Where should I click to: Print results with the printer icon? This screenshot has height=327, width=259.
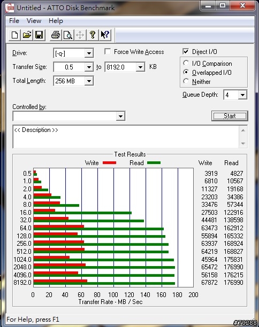[56, 35]
